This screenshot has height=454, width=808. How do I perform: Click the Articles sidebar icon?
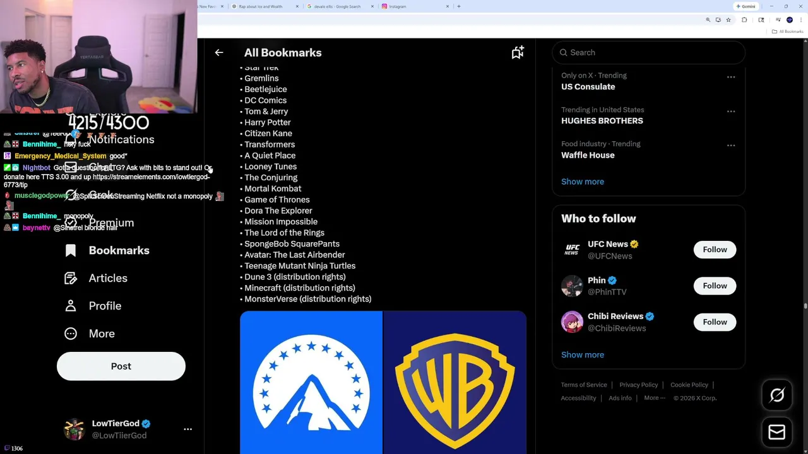click(71, 278)
